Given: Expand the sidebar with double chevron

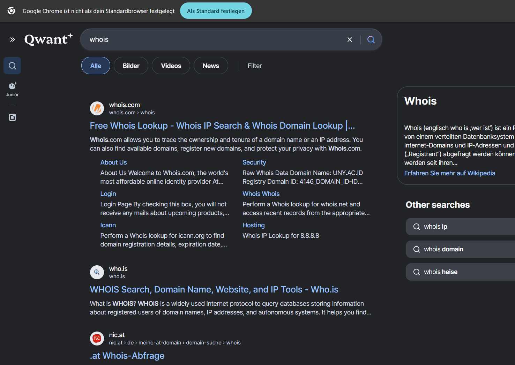Looking at the screenshot, I should (13, 39).
